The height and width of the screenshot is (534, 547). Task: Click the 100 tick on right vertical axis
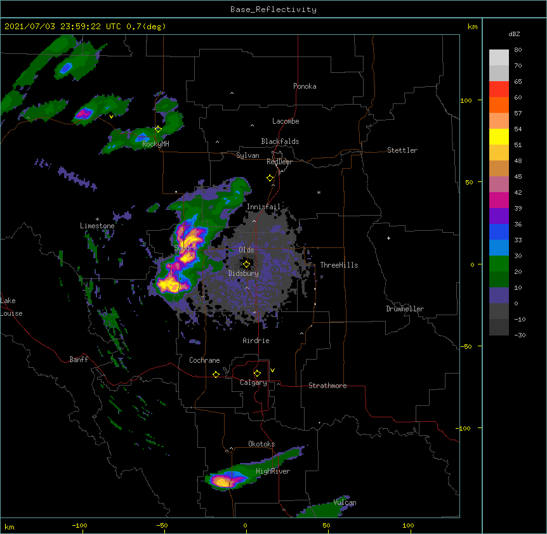pos(466,100)
